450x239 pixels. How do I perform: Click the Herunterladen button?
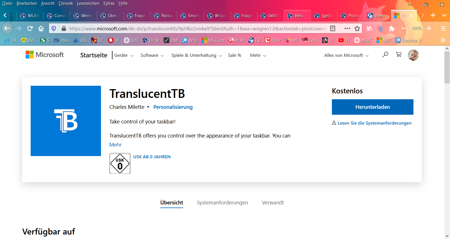pyautogui.click(x=373, y=107)
